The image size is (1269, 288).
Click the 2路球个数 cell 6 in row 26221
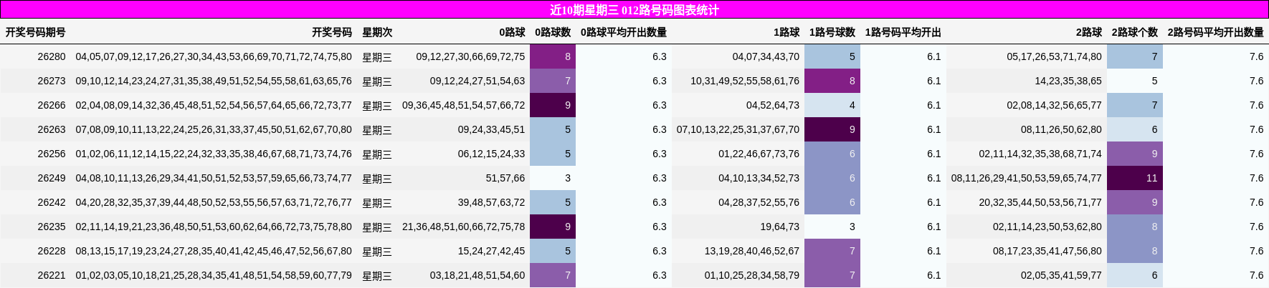coord(1135,275)
